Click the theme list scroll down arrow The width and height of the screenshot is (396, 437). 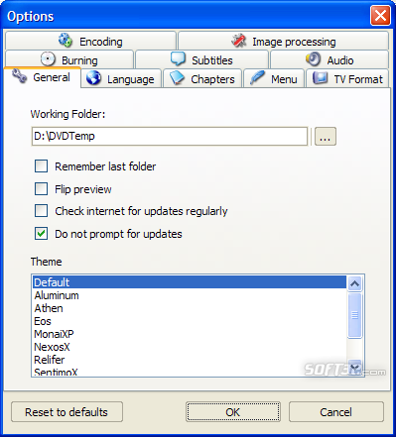355,368
